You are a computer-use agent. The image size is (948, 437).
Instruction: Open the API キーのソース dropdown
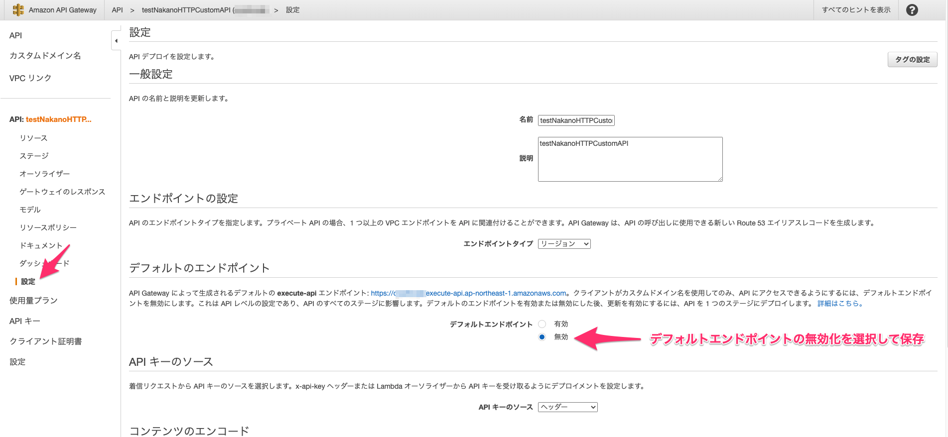coord(567,407)
